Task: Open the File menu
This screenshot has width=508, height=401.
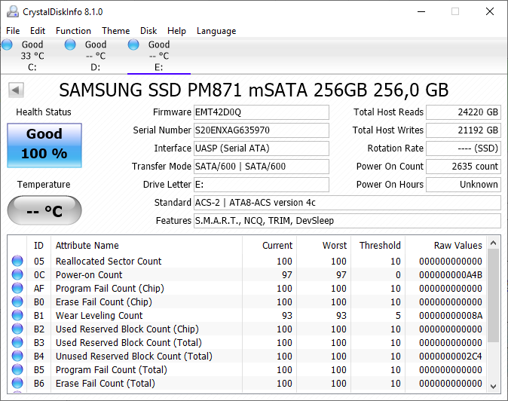Action: click(13, 31)
